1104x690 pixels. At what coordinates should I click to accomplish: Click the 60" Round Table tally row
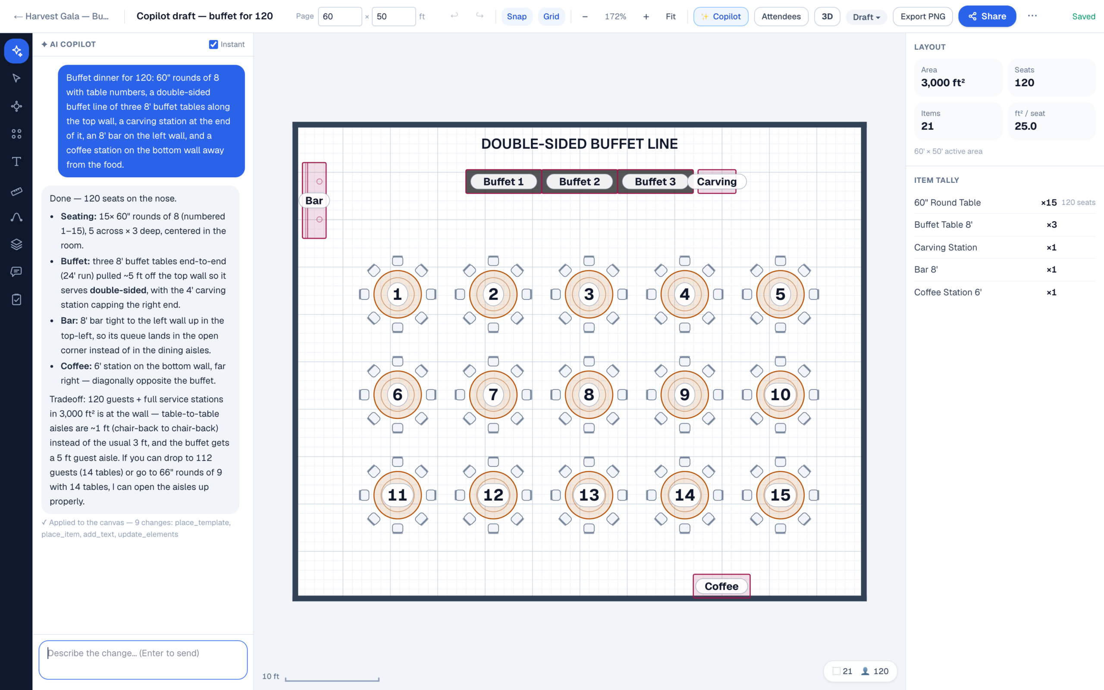[1004, 203]
